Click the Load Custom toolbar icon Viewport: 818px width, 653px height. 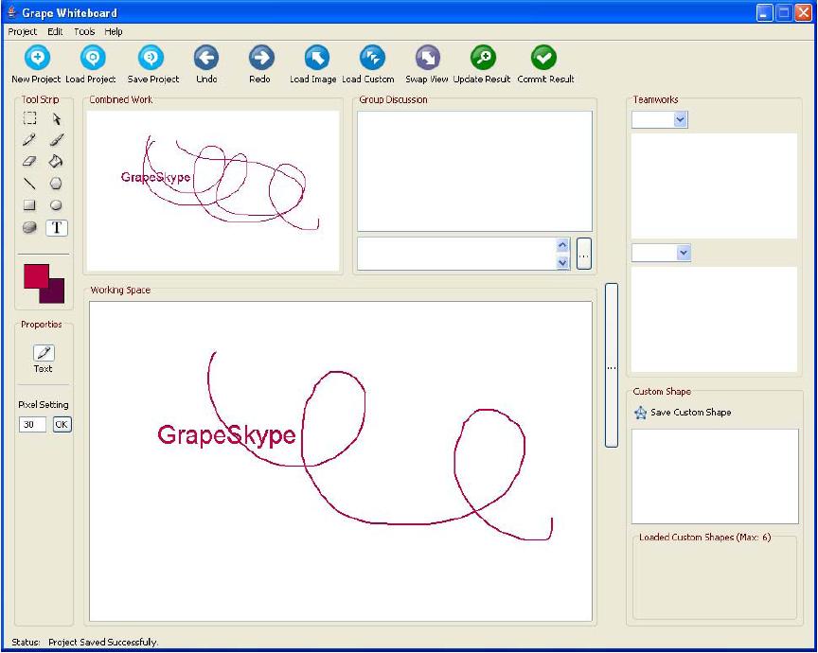click(x=372, y=58)
